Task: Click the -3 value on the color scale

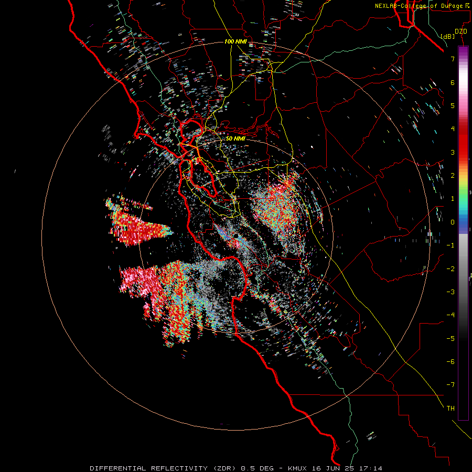Action: pos(450,292)
